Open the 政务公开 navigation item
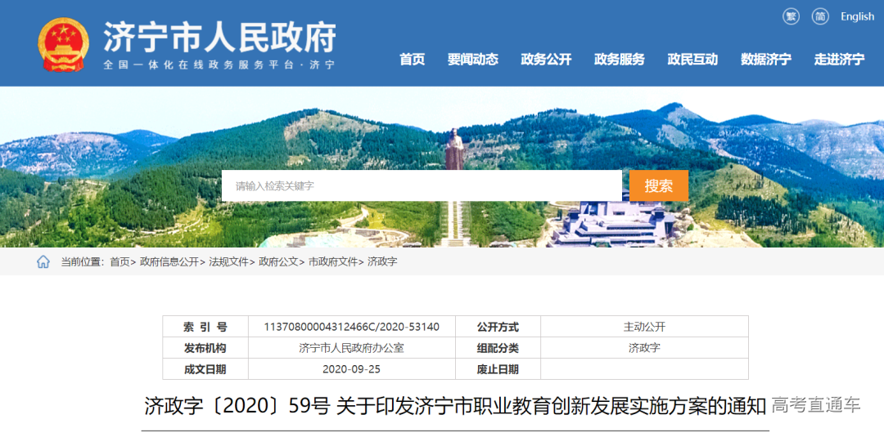Screen dimensions: 884x437 click(x=546, y=60)
